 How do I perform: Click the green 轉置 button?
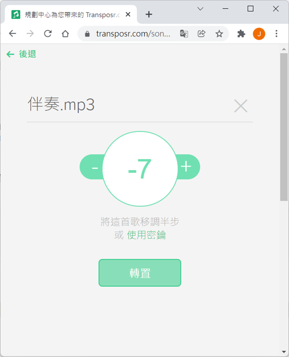[140, 273]
